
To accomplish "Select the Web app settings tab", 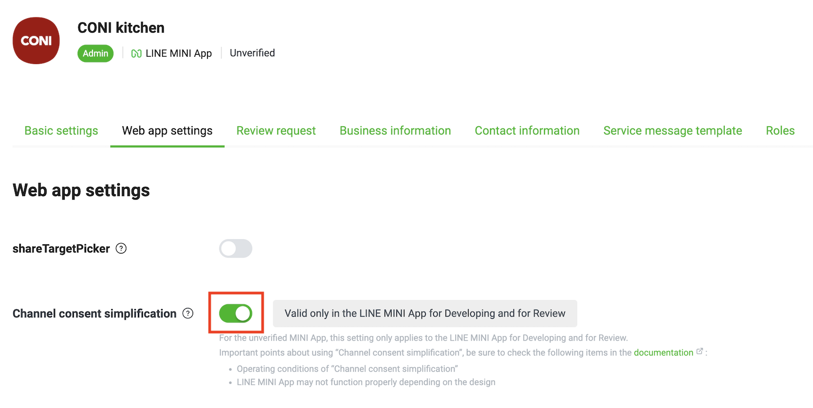I will coord(167,131).
